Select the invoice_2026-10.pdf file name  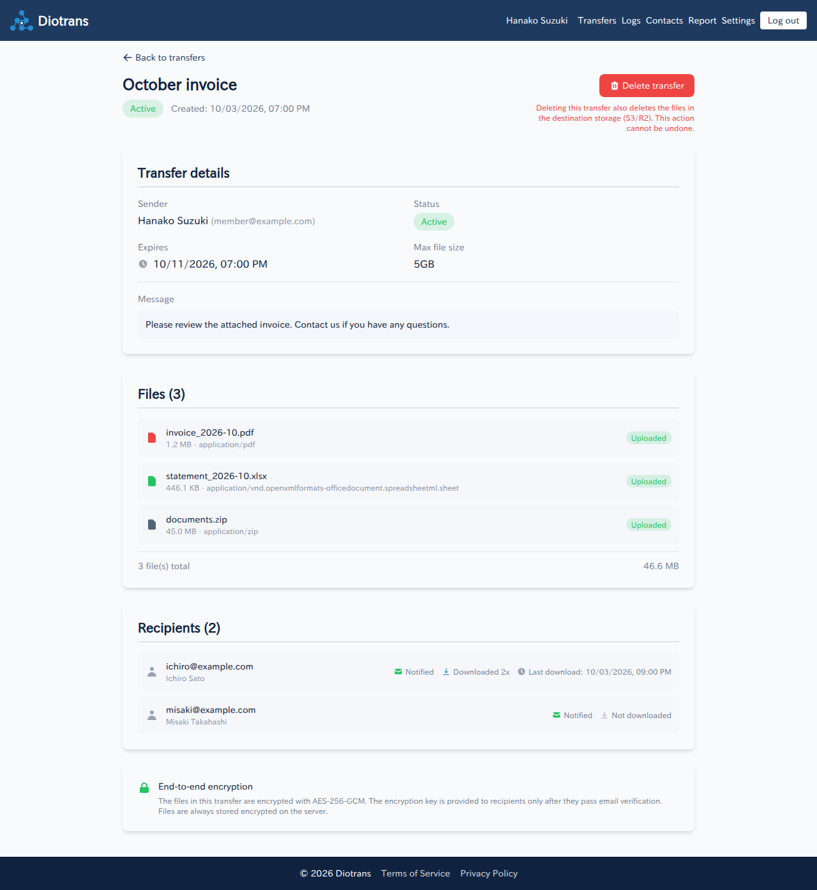(x=210, y=433)
